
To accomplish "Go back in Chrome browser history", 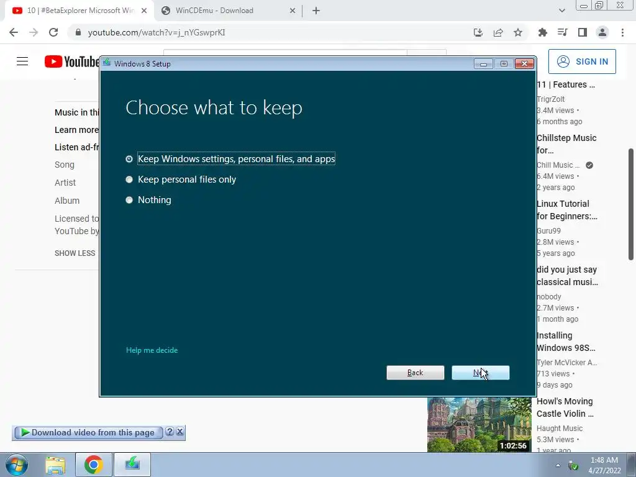I will (x=14, y=32).
